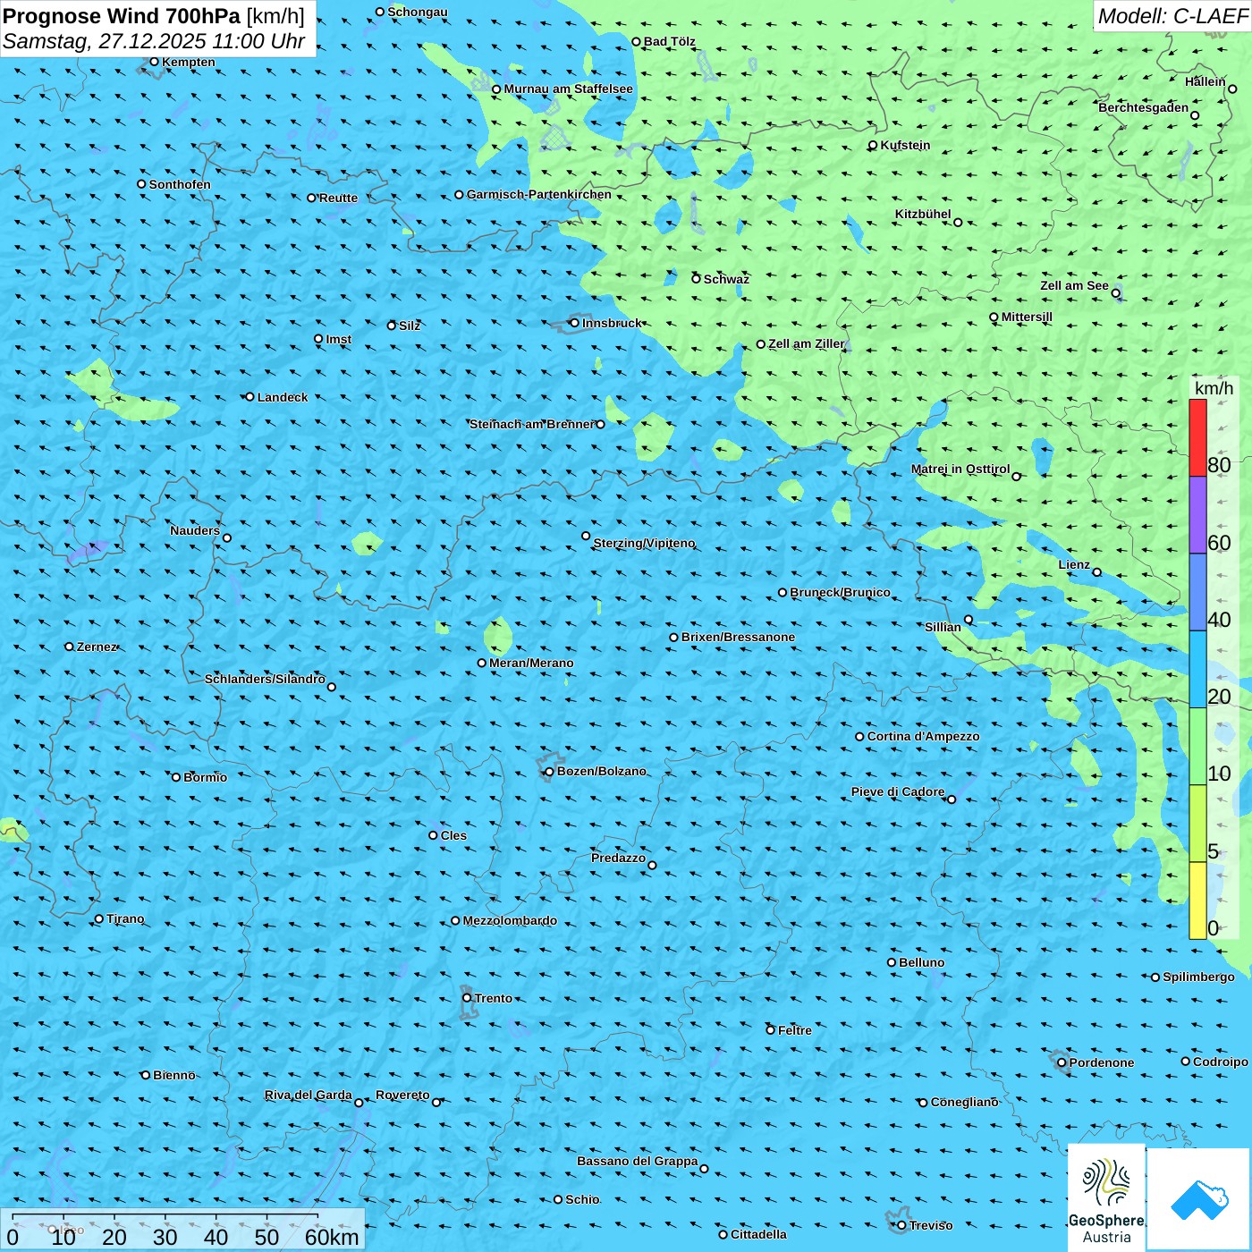This screenshot has width=1252, height=1252.
Task: Click the Kitzbühel location dot
Action: pyautogui.click(x=958, y=223)
